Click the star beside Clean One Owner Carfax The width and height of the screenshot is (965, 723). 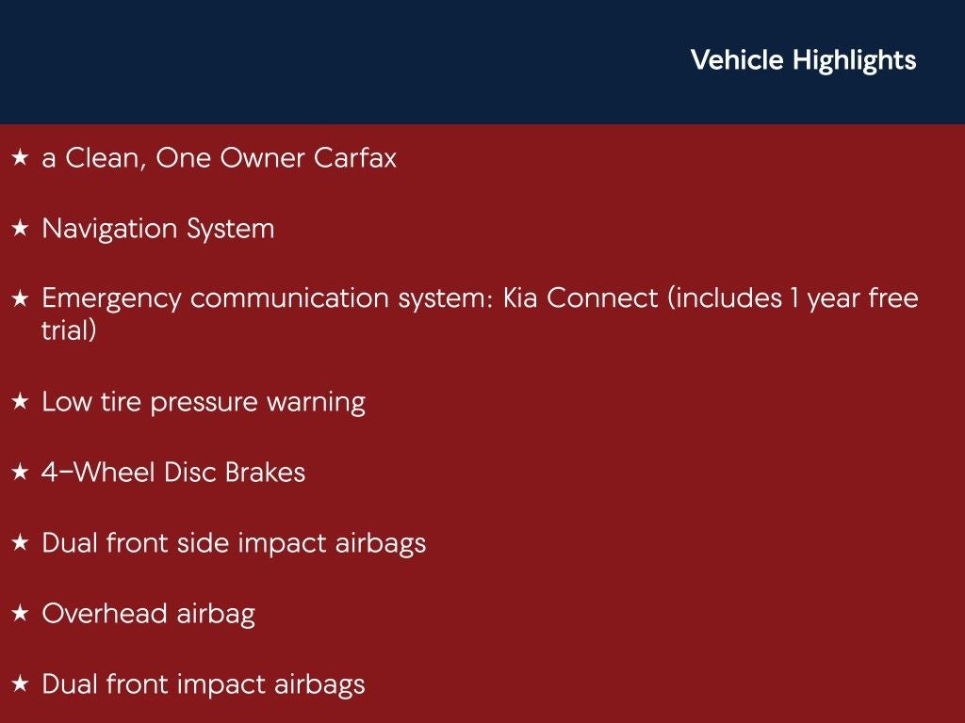[20, 158]
